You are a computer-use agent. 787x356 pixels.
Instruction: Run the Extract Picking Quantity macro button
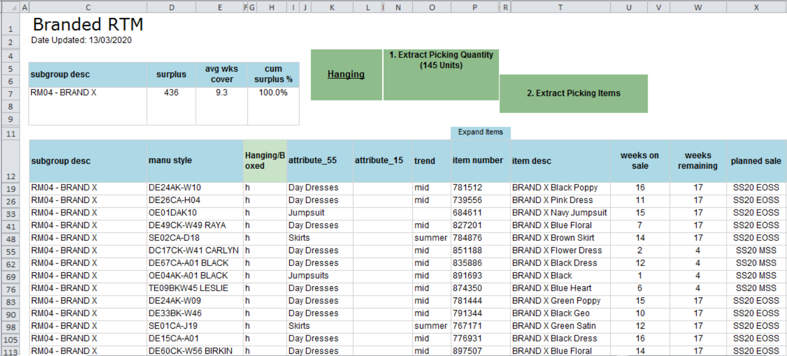(441, 74)
